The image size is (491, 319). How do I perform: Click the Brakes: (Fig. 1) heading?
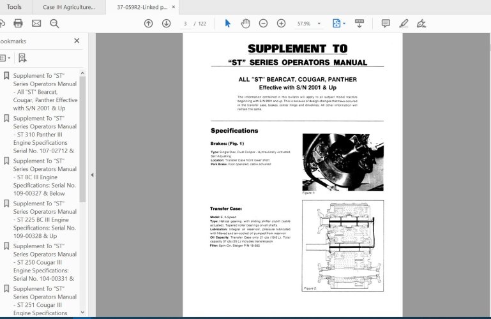(x=227, y=144)
